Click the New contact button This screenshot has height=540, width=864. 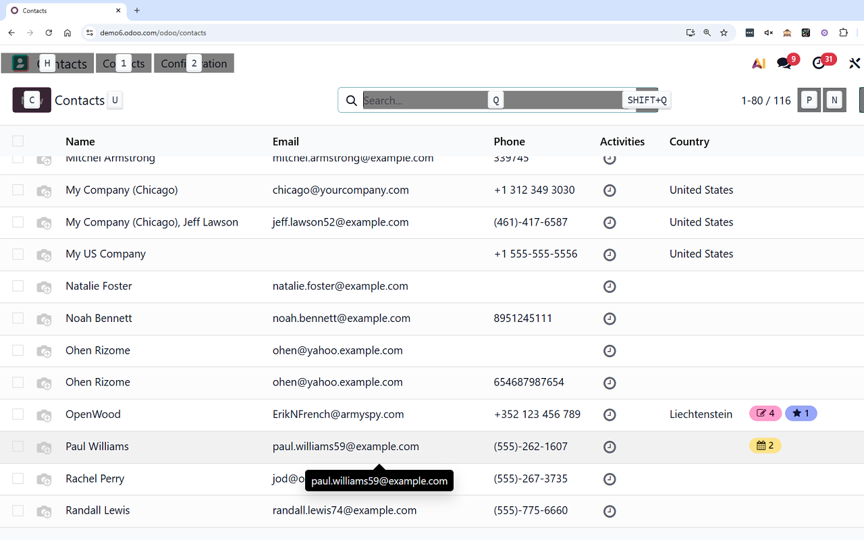pyautogui.click(x=32, y=100)
